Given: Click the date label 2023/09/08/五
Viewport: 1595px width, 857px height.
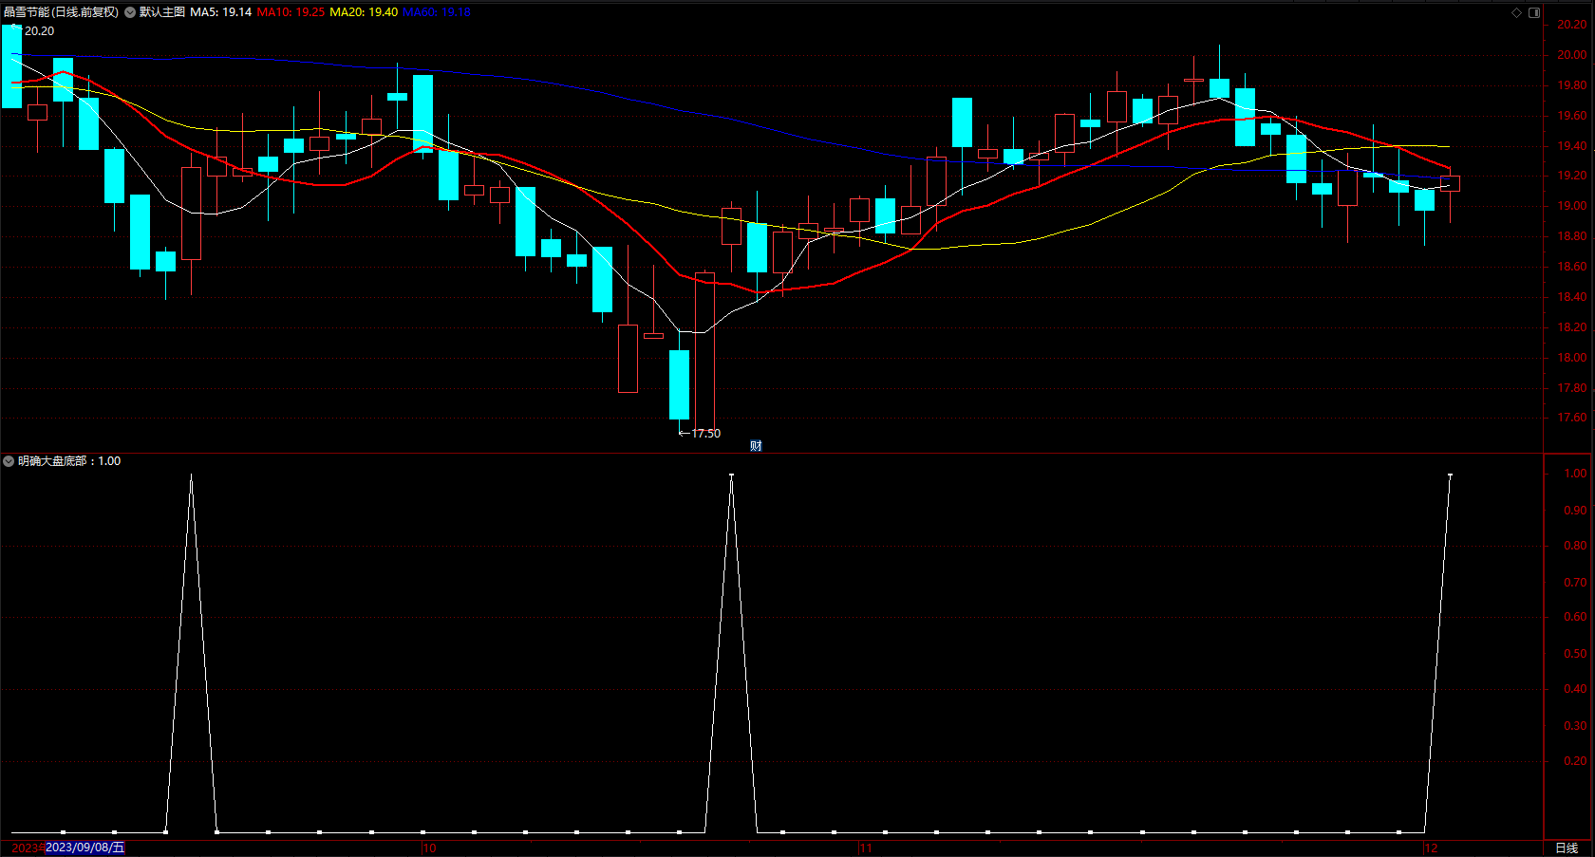Looking at the screenshot, I should (x=85, y=848).
